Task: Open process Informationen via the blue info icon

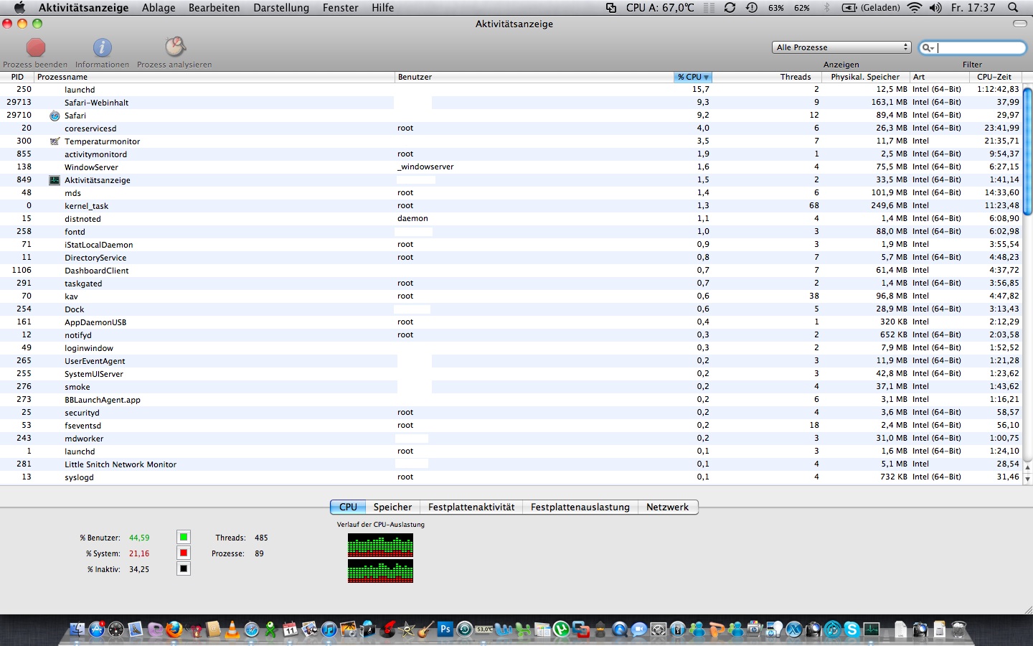Action: (x=102, y=48)
